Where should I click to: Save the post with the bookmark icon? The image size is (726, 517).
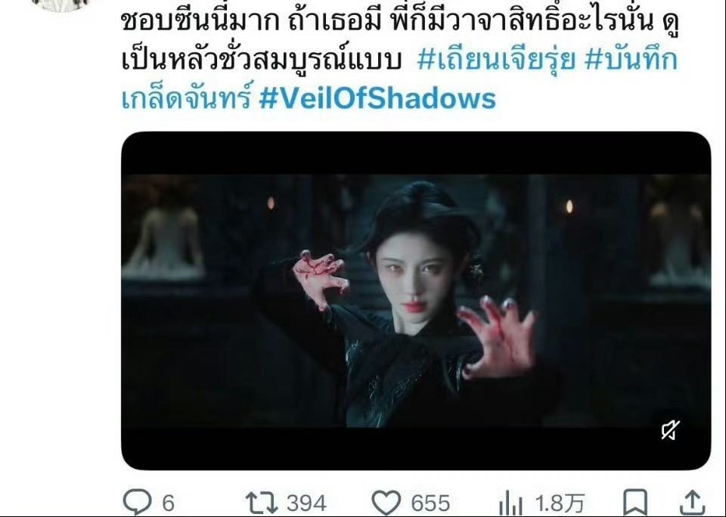click(634, 502)
